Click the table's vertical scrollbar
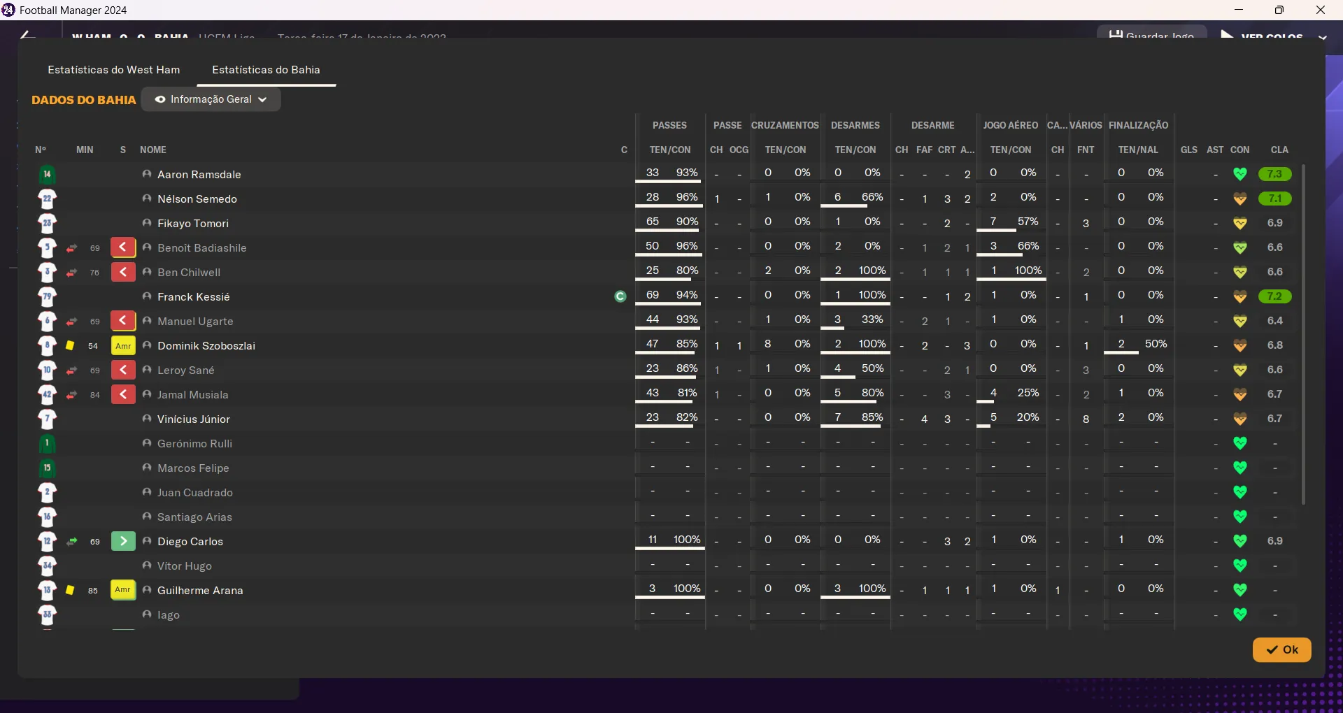The image size is (1343, 713). point(1303,334)
